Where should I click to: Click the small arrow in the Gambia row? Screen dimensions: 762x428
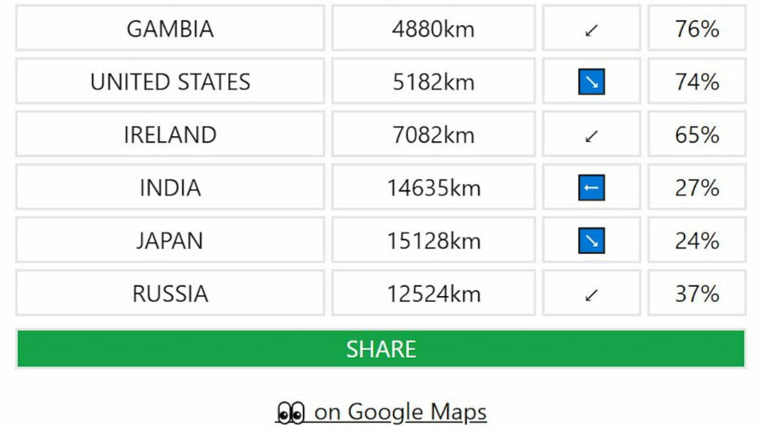tap(592, 30)
